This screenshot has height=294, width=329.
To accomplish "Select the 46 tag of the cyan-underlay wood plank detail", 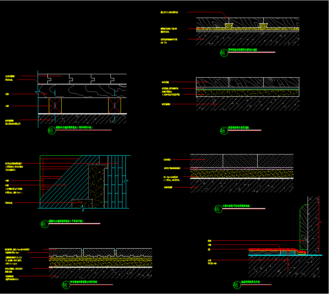I will tap(224, 131).
